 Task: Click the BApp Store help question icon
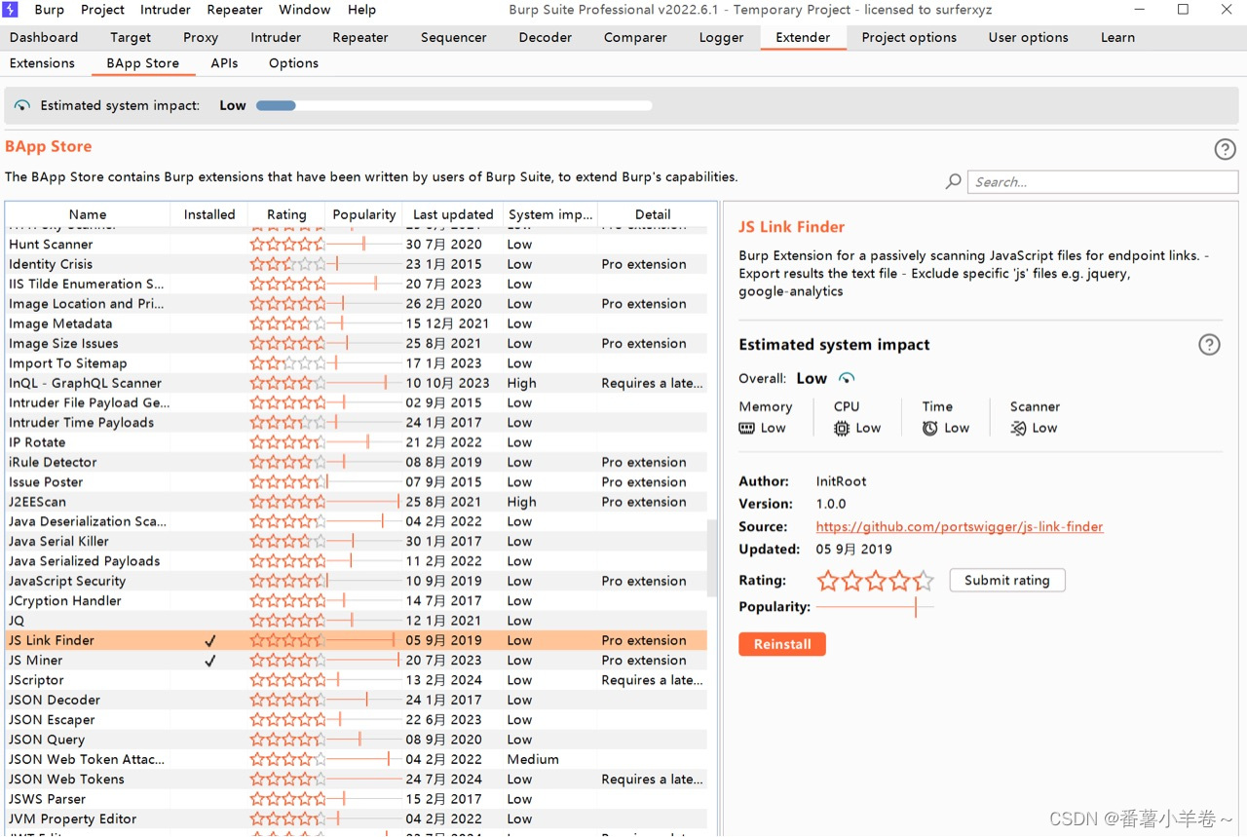[x=1225, y=149]
